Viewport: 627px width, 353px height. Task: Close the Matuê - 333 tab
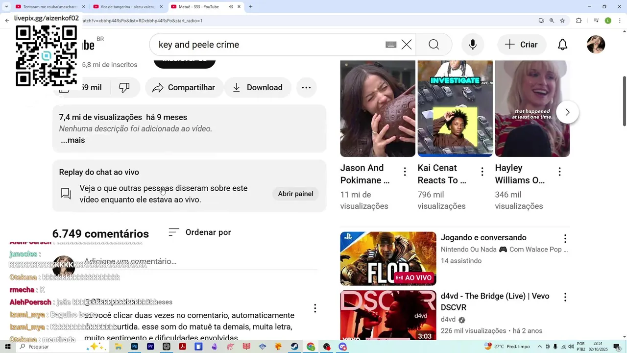click(239, 7)
